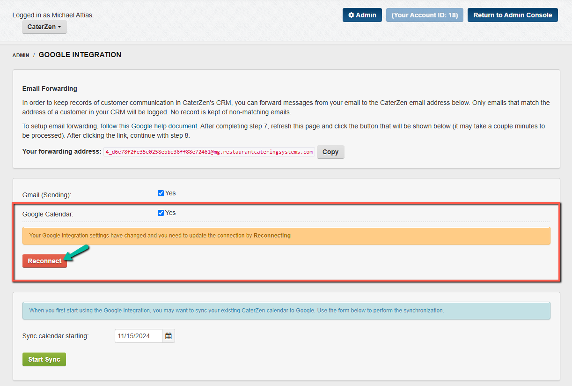Click the Logged in as Michael Attias text
The image size is (572, 386).
pyautogui.click(x=52, y=15)
